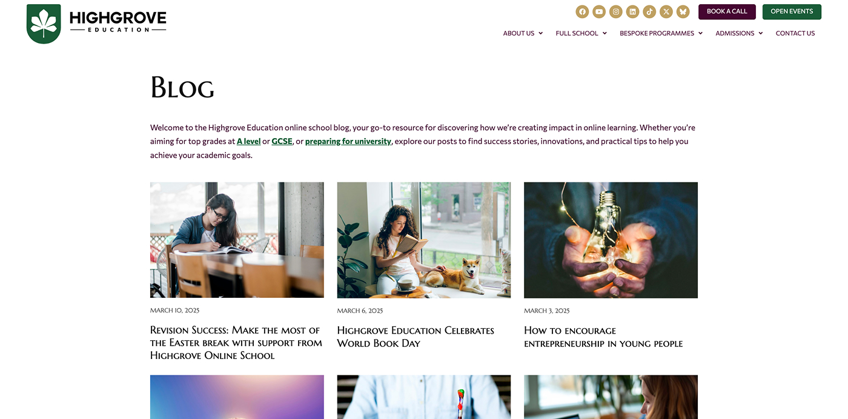The width and height of the screenshot is (848, 419).
Task: Click the Highgrove Education leaf logo
Action: click(x=44, y=24)
